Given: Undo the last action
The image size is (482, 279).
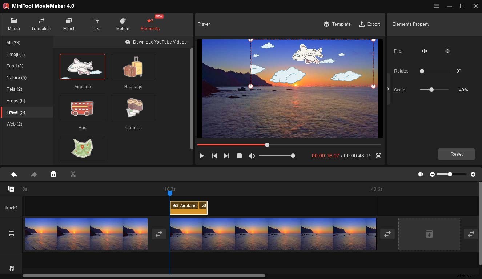Looking at the screenshot, I should pos(14,175).
